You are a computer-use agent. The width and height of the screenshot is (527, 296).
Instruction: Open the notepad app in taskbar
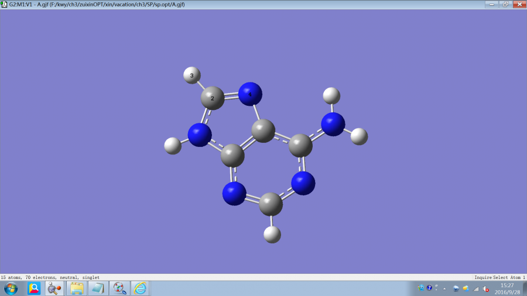tap(98, 288)
